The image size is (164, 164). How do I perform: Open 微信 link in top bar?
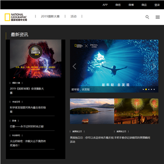pos(118,5)
